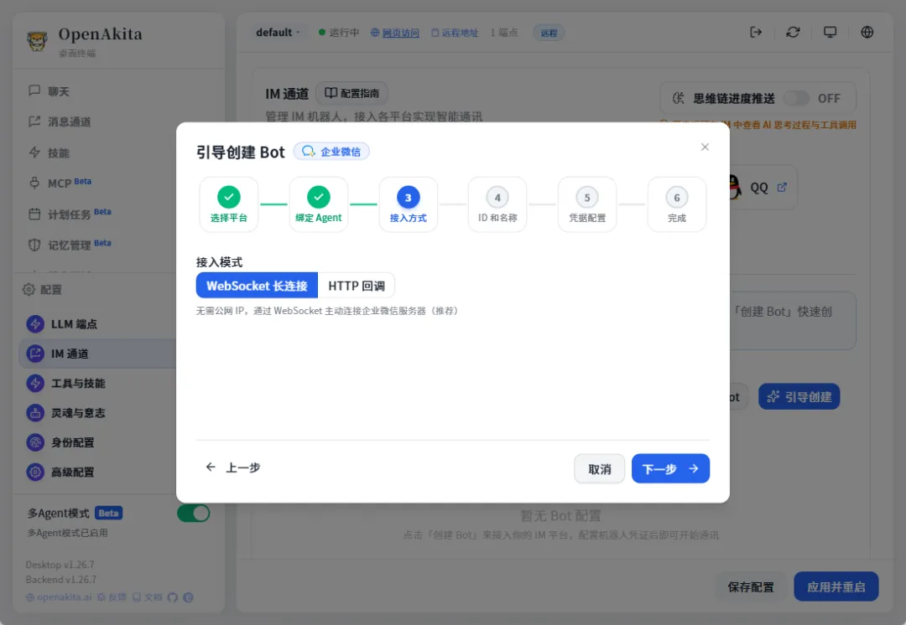Click step 2 绑定 Agent checkmark
Screen dimensions: 906x625
point(319,198)
